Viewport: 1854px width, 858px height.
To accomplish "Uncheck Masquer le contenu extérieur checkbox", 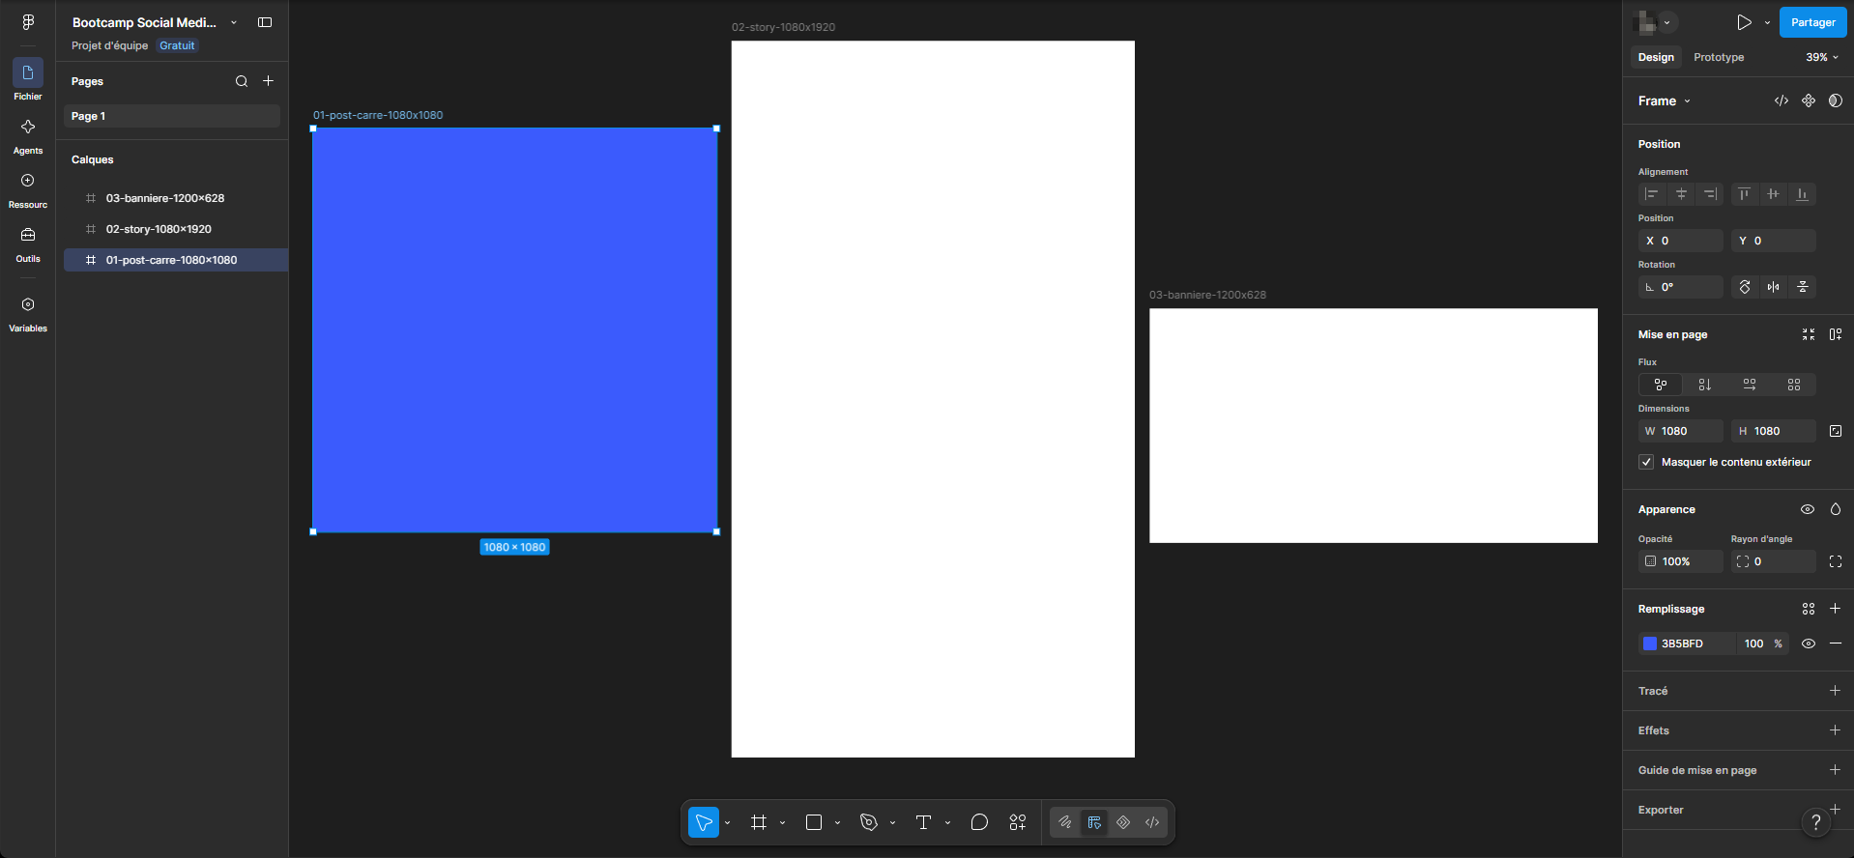I will coord(1646,462).
